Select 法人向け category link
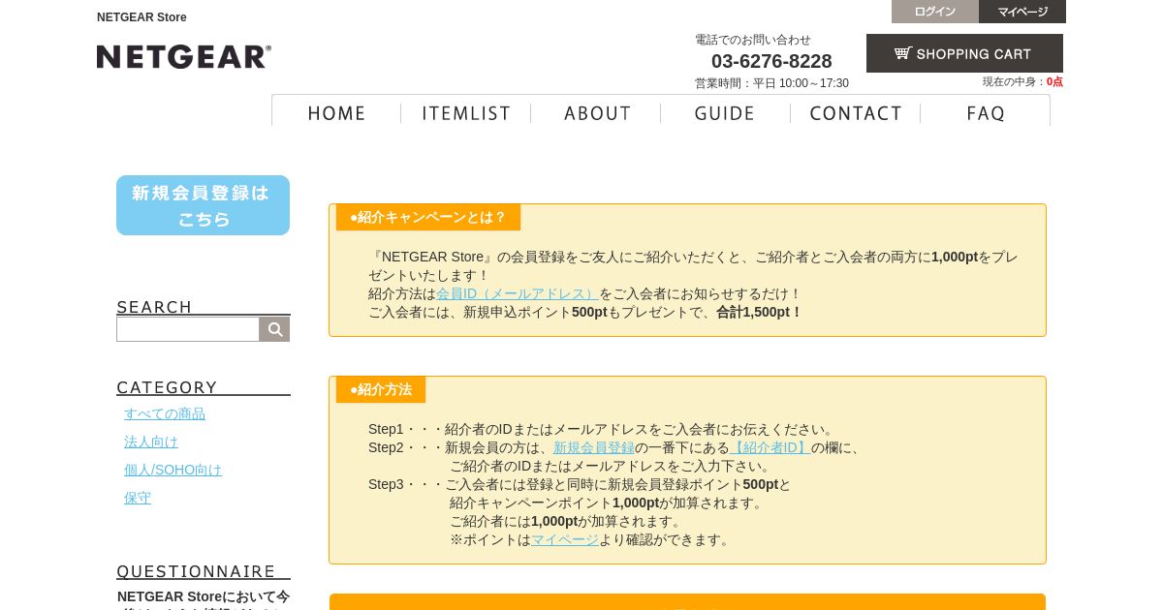 click(x=151, y=442)
